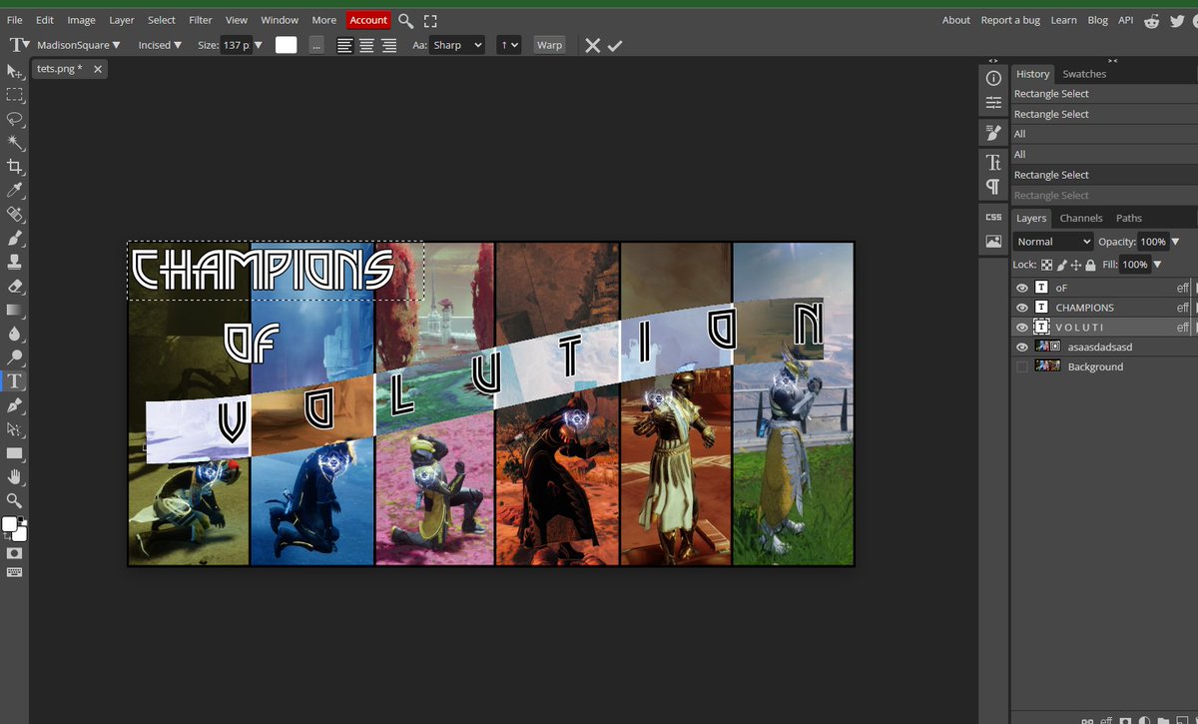Screen dimensions: 1198x724
Task: Click the red Account button
Action: point(368,20)
